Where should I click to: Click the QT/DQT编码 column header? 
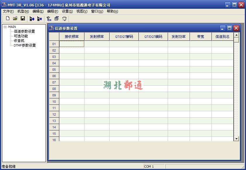(x=153, y=37)
